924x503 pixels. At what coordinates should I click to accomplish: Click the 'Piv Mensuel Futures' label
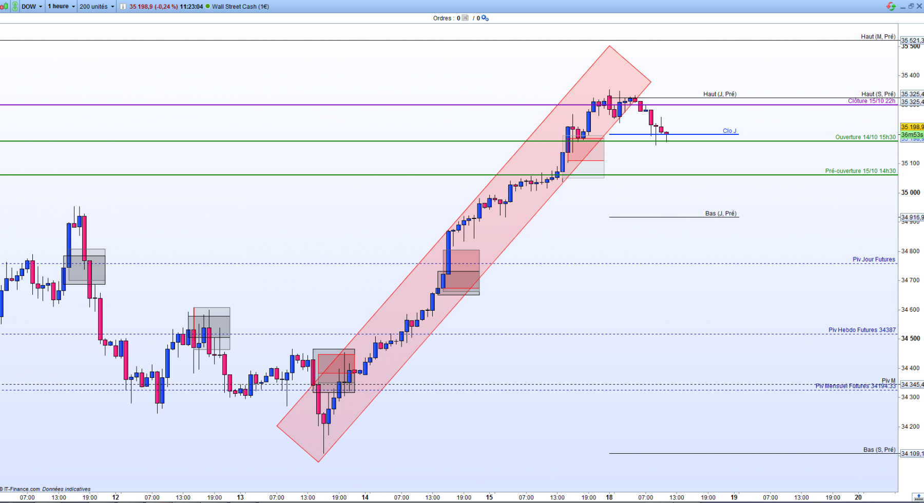pos(856,386)
